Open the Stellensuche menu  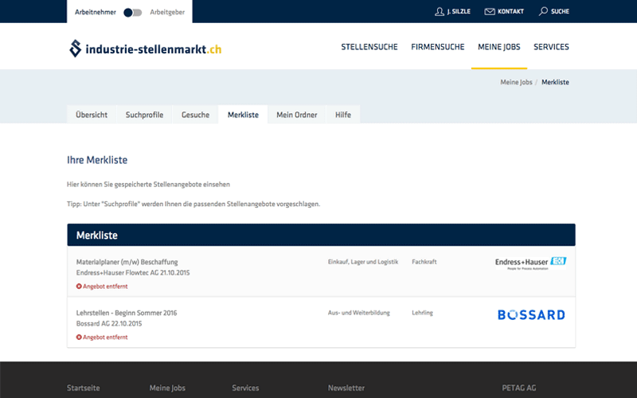point(369,47)
